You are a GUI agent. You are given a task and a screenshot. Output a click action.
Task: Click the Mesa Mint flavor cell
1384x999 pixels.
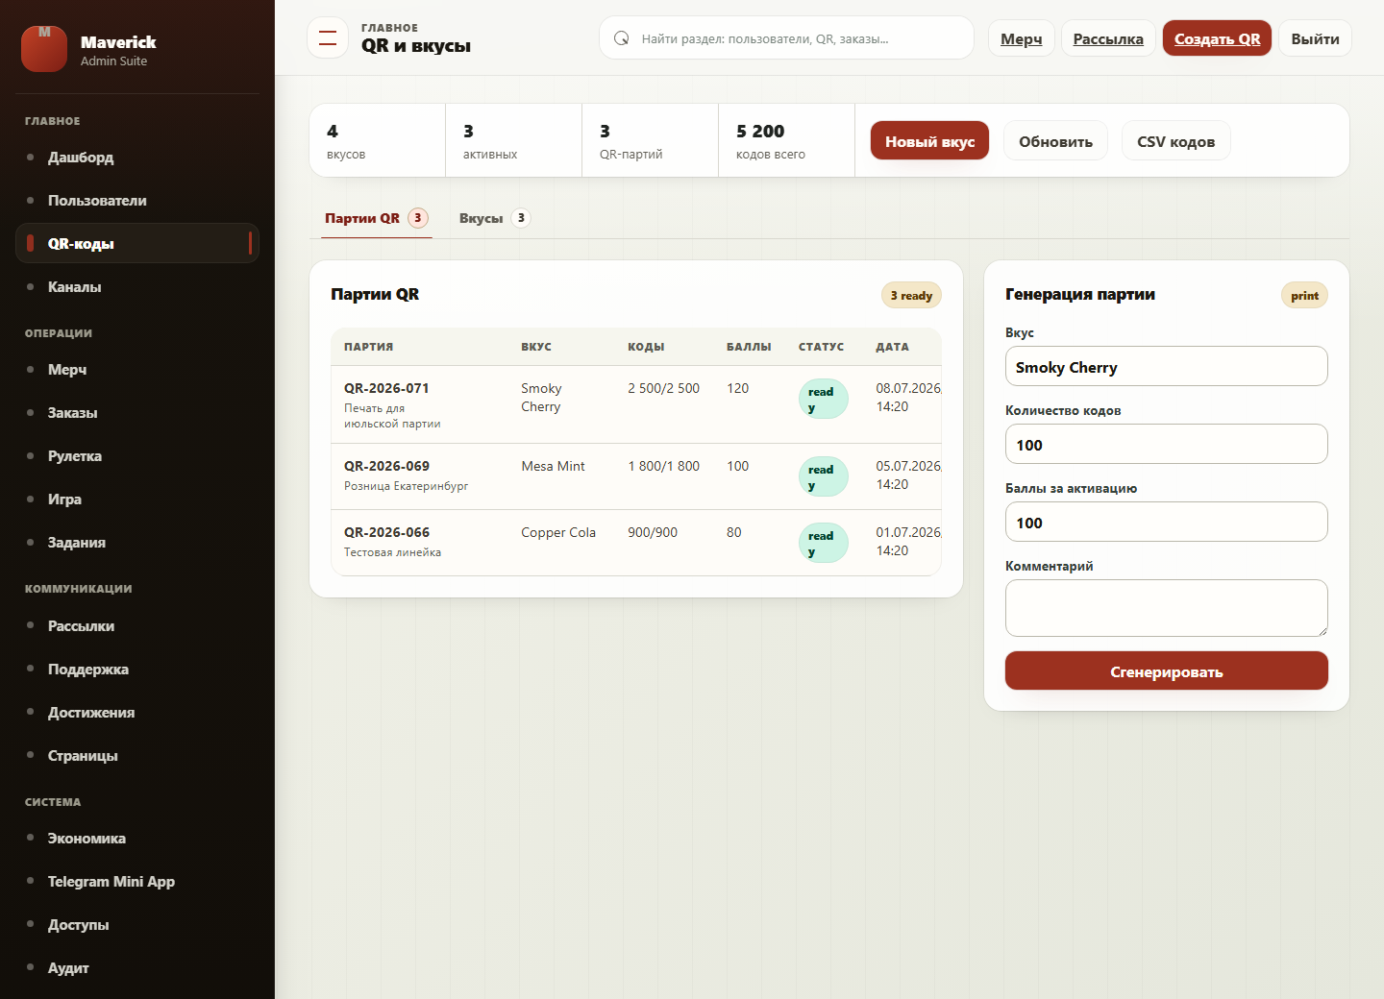pyautogui.click(x=553, y=466)
